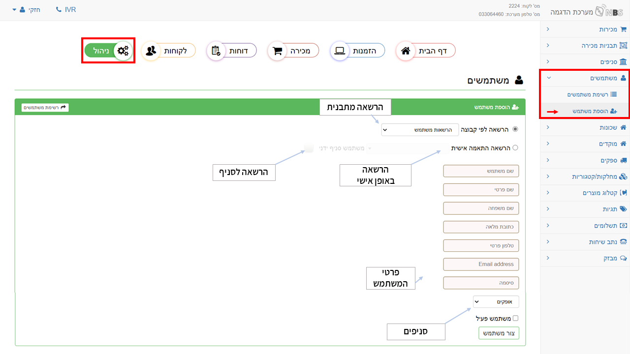Image resolution: width=630 pixels, height=354 pixels.
Task: Enable the משתמש פעיל checkbox
Action: 515,318
